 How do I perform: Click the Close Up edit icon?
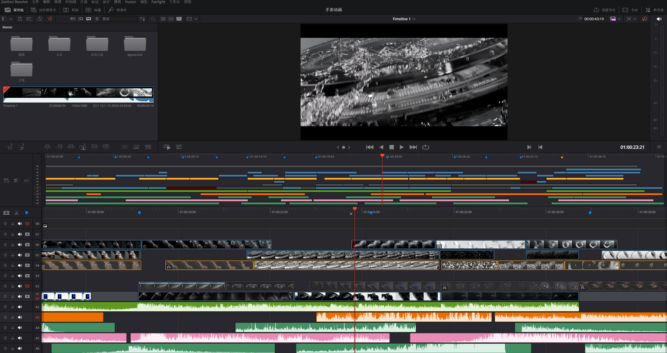point(82,146)
